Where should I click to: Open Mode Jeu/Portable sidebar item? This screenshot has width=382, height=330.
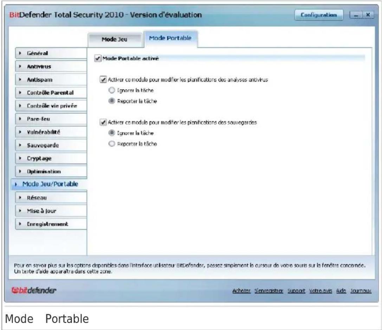pos(49,184)
